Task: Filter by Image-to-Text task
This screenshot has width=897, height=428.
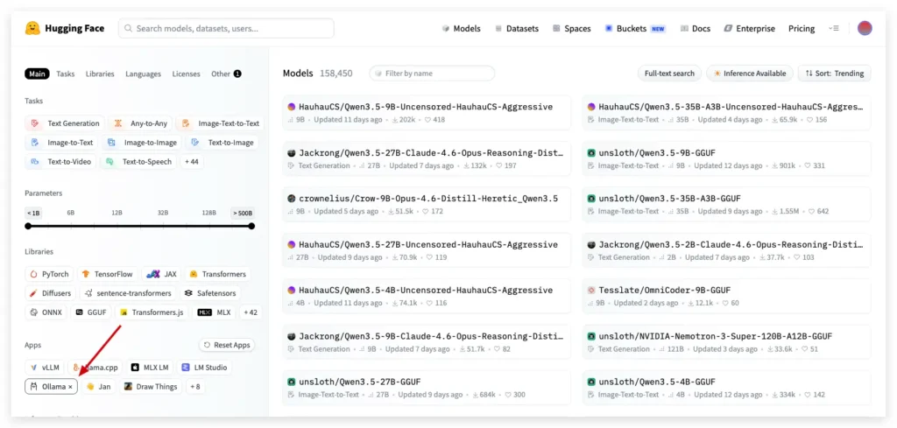Action: [x=61, y=143]
